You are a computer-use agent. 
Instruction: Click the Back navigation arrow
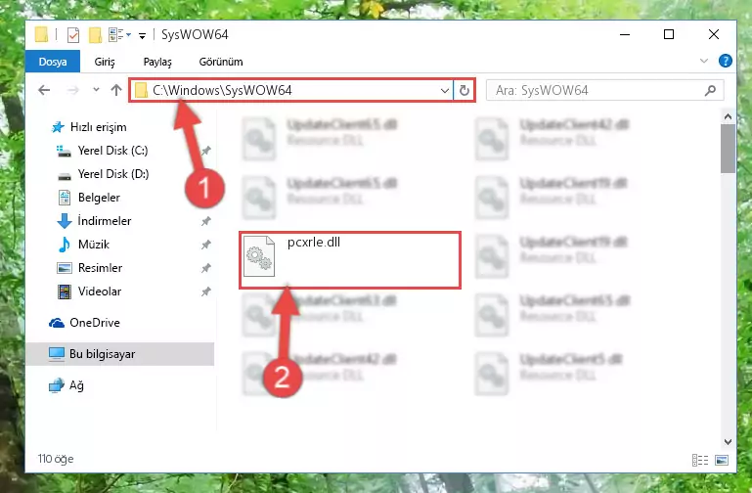click(44, 90)
